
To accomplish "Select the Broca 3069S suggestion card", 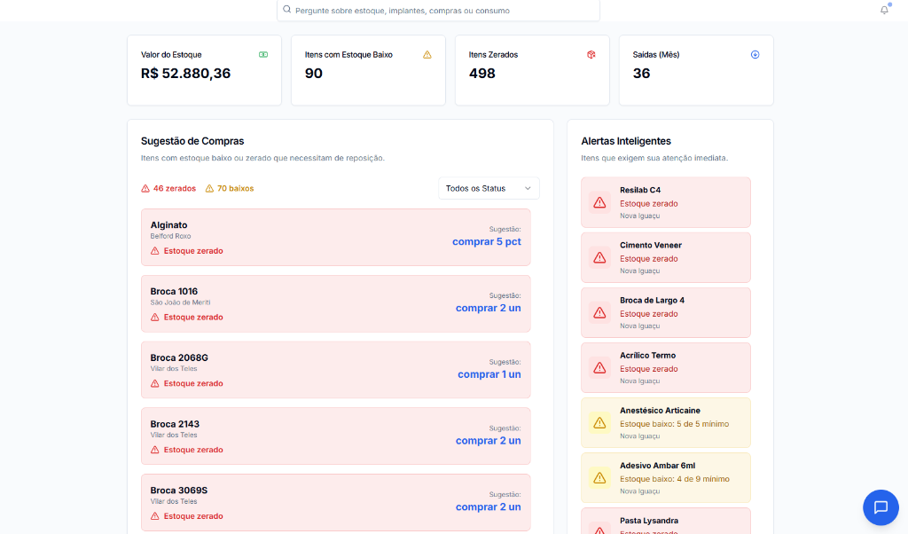I will tap(335, 503).
